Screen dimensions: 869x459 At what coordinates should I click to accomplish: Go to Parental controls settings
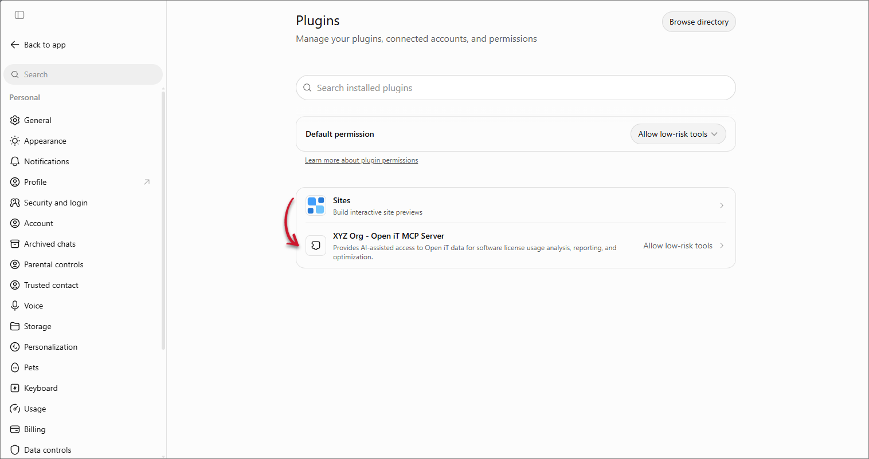point(83,264)
